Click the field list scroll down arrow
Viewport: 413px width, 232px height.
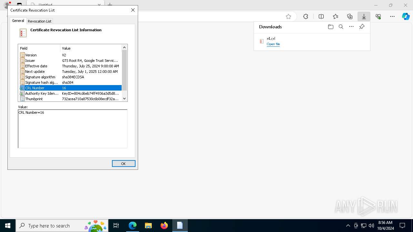(x=125, y=99)
